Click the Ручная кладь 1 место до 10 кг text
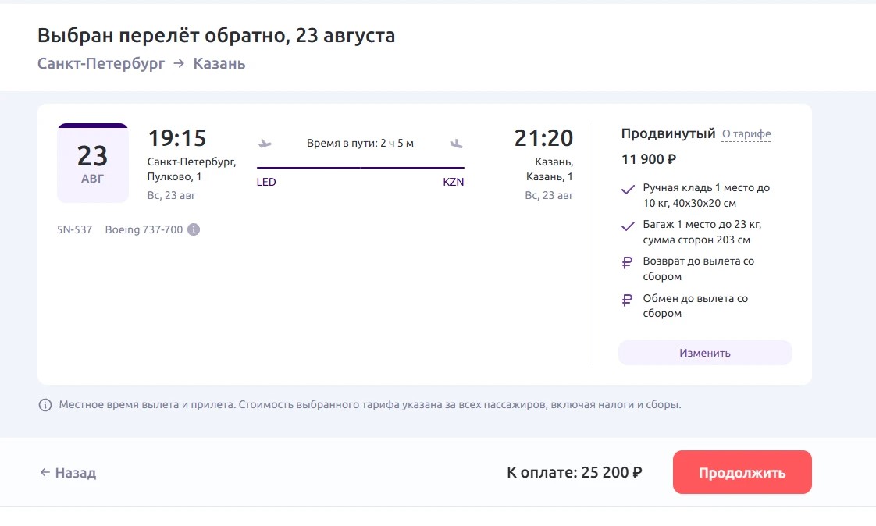 click(706, 195)
